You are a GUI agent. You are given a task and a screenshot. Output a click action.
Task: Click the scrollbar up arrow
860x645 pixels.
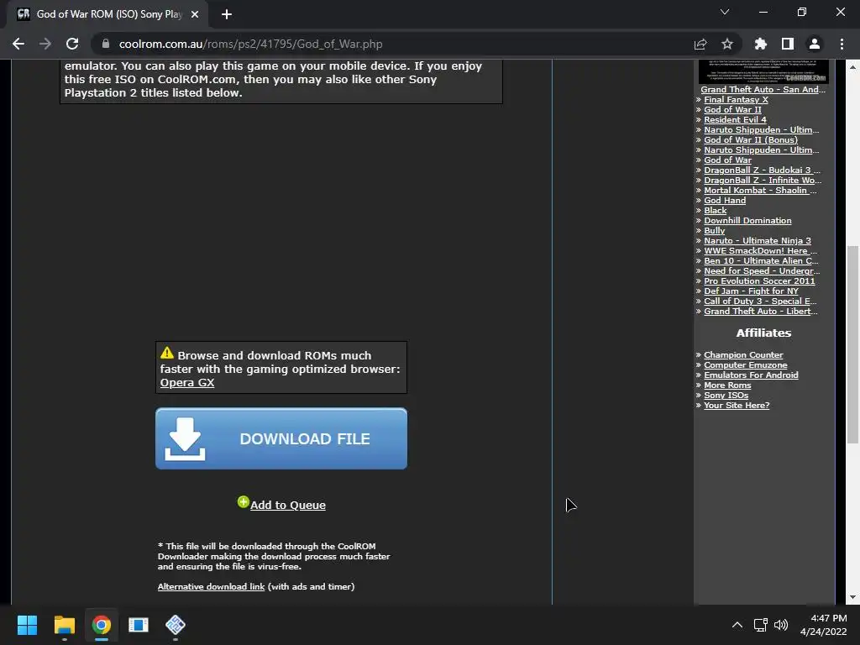pyautogui.click(x=852, y=66)
